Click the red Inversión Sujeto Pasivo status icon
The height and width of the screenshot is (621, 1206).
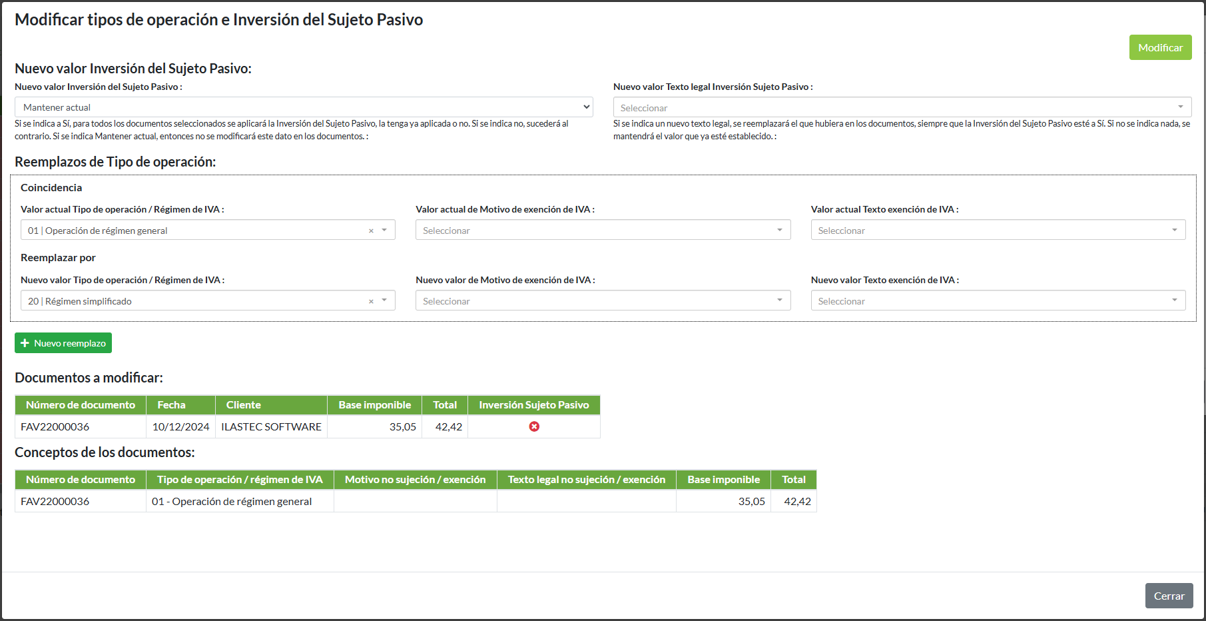534,426
